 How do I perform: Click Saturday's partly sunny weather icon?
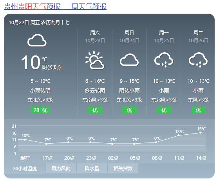click(95, 60)
